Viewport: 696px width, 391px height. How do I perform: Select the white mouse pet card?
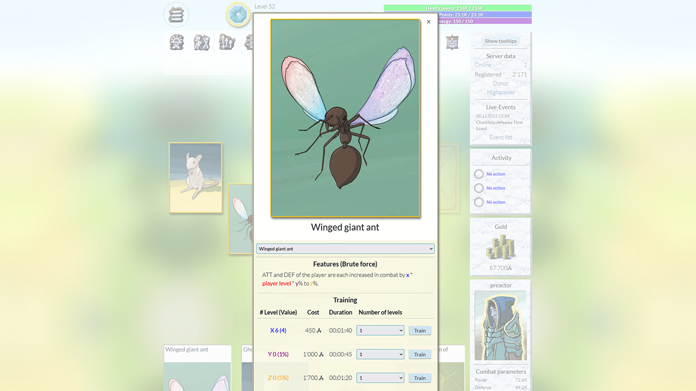click(195, 178)
